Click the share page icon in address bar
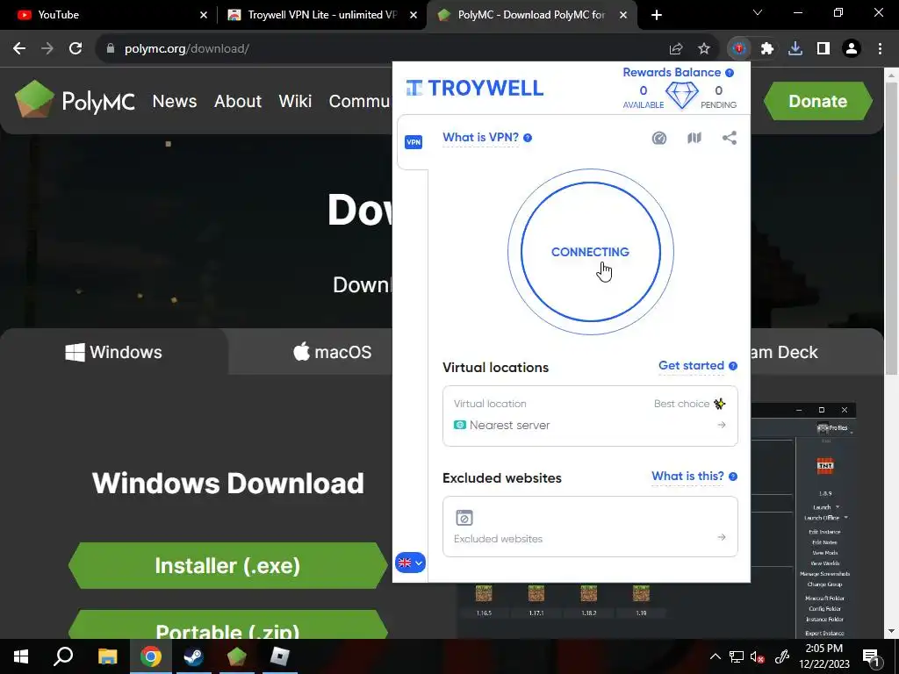 point(676,49)
